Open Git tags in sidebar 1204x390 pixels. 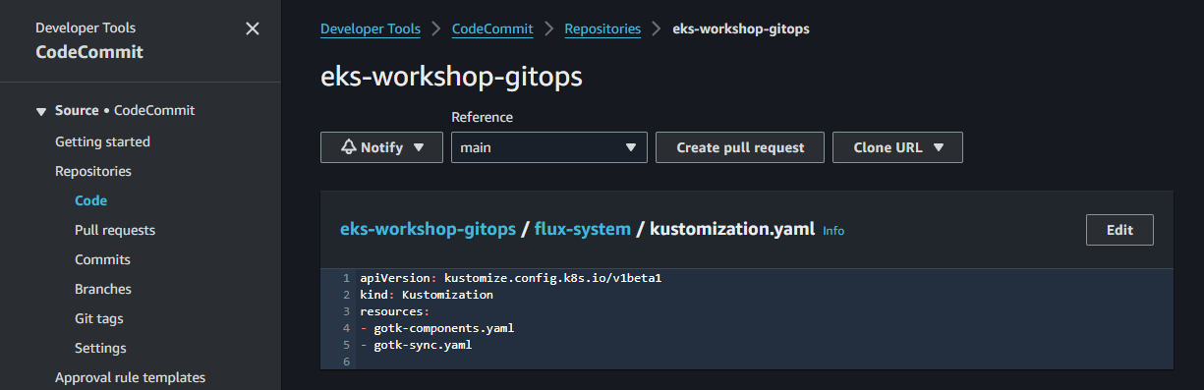click(99, 318)
